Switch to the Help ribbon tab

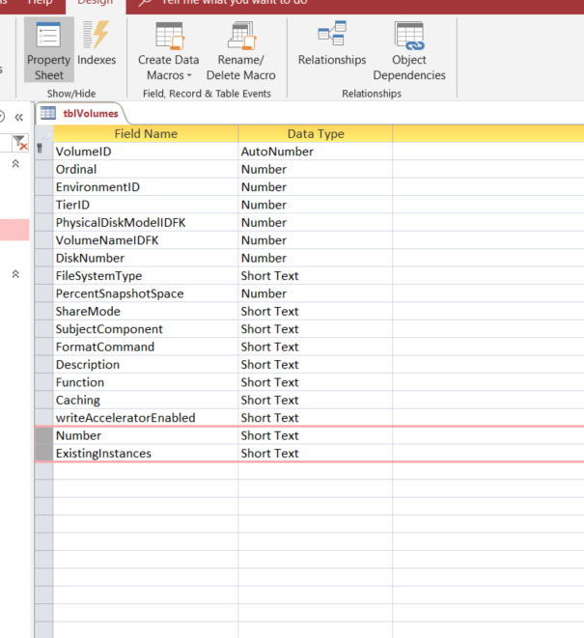pos(41,3)
